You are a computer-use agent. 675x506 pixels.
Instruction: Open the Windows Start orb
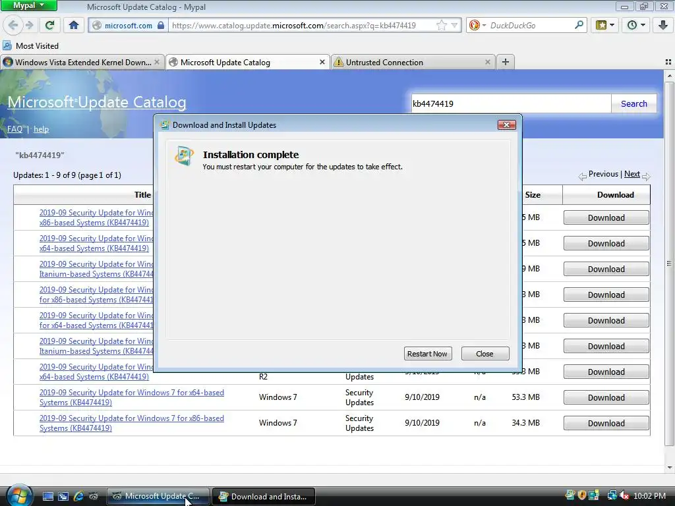(18, 495)
